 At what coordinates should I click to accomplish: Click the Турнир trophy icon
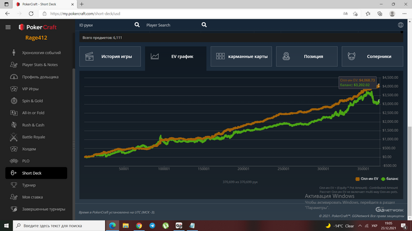pos(14,185)
